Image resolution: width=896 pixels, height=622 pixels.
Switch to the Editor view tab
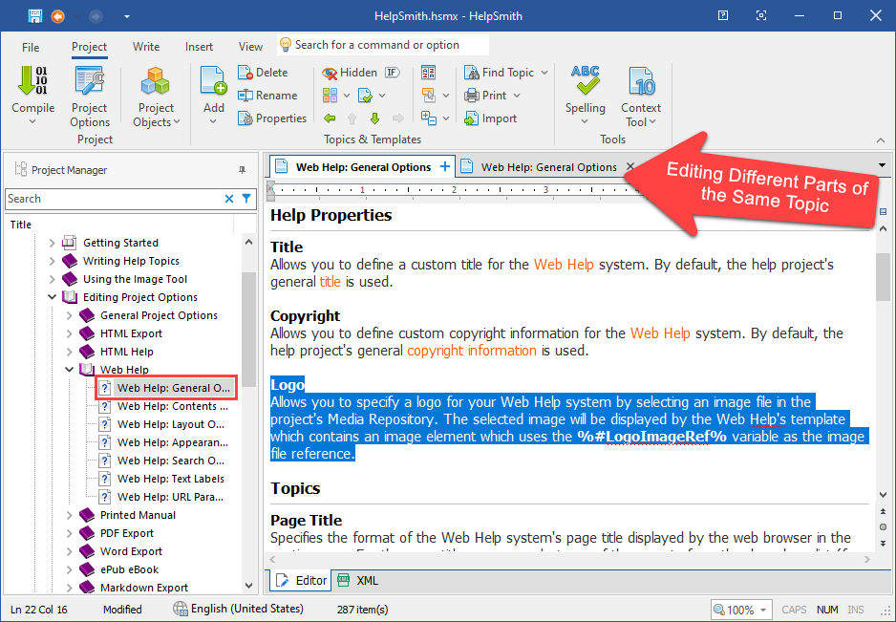[x=301, y=580]
